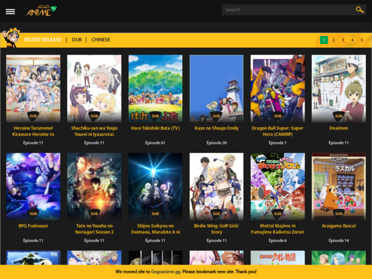Click the Kaze no Shoujo Emily title
Image resolution: width=372 pixels, height=279 pixels.
click(x=216, y=128)
